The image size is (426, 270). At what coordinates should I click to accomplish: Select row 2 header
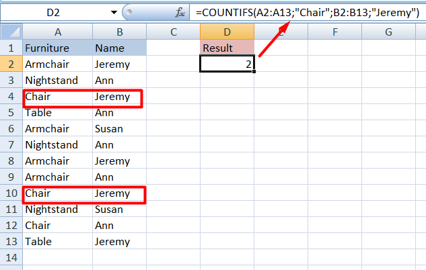pyautogui.click(x=11, y=64)
